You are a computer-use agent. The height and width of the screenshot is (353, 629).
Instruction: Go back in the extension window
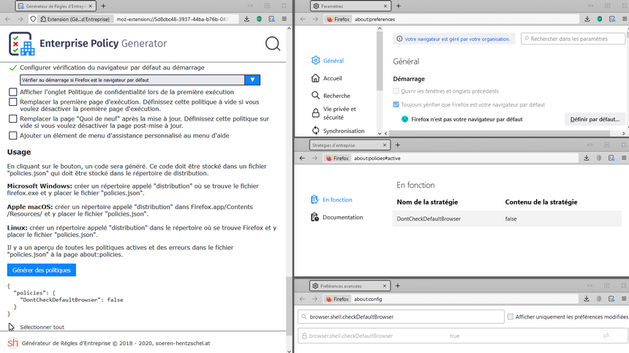point(8,19)
